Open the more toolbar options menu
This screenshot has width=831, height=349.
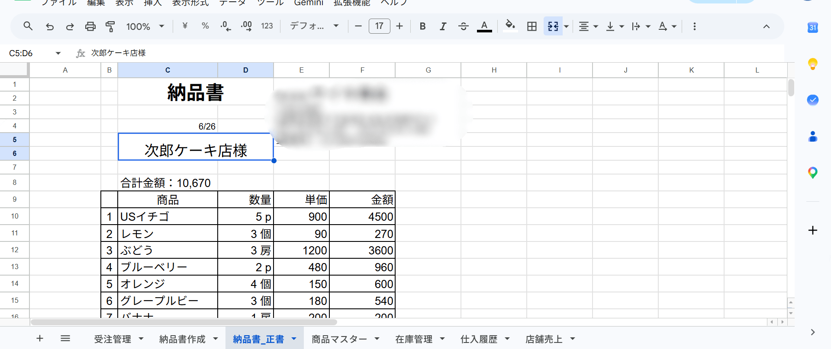[x=694, y=26]
